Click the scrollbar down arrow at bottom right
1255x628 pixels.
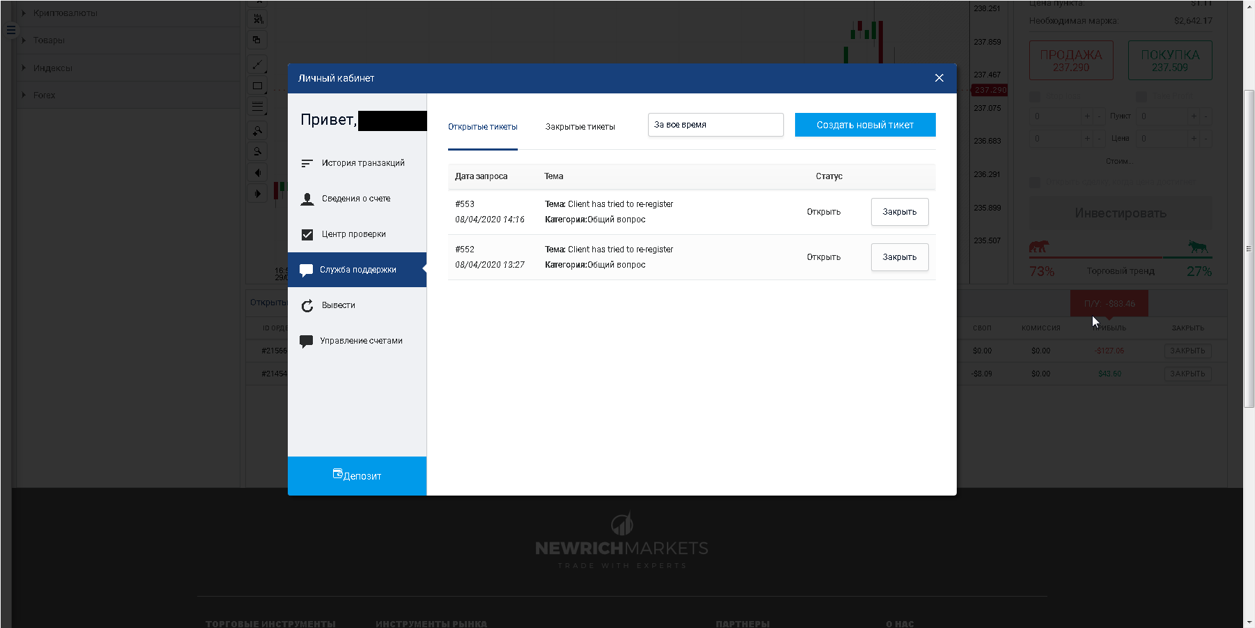[1249, 622]
